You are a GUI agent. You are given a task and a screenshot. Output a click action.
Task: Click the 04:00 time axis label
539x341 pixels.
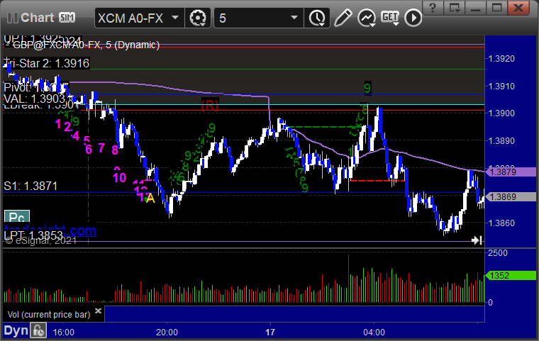coord(374,332)
